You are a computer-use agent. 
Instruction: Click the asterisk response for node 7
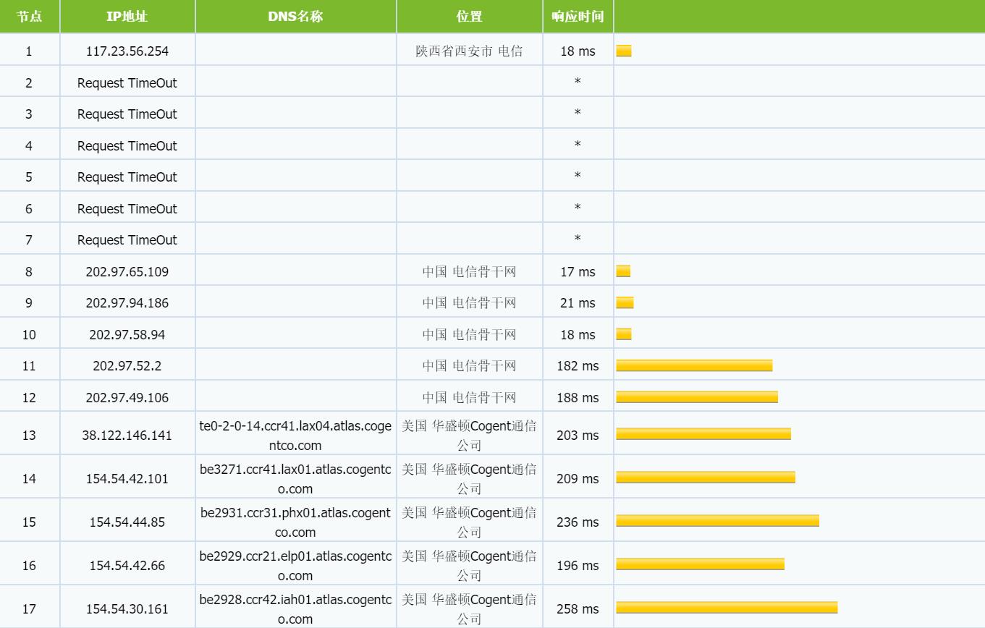578,239
